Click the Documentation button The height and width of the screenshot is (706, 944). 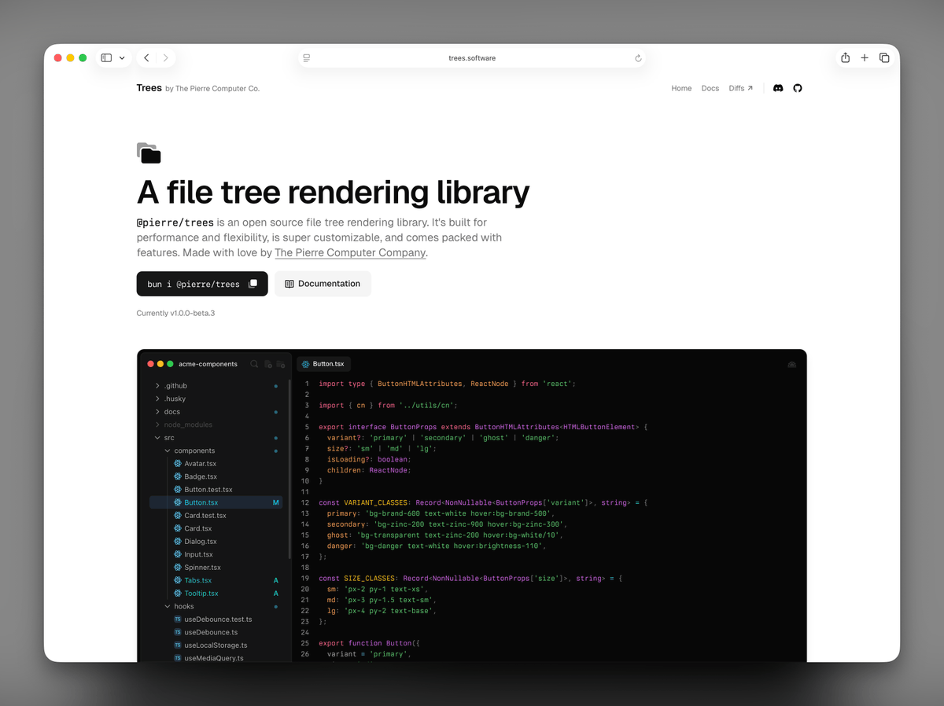[323, 284]
